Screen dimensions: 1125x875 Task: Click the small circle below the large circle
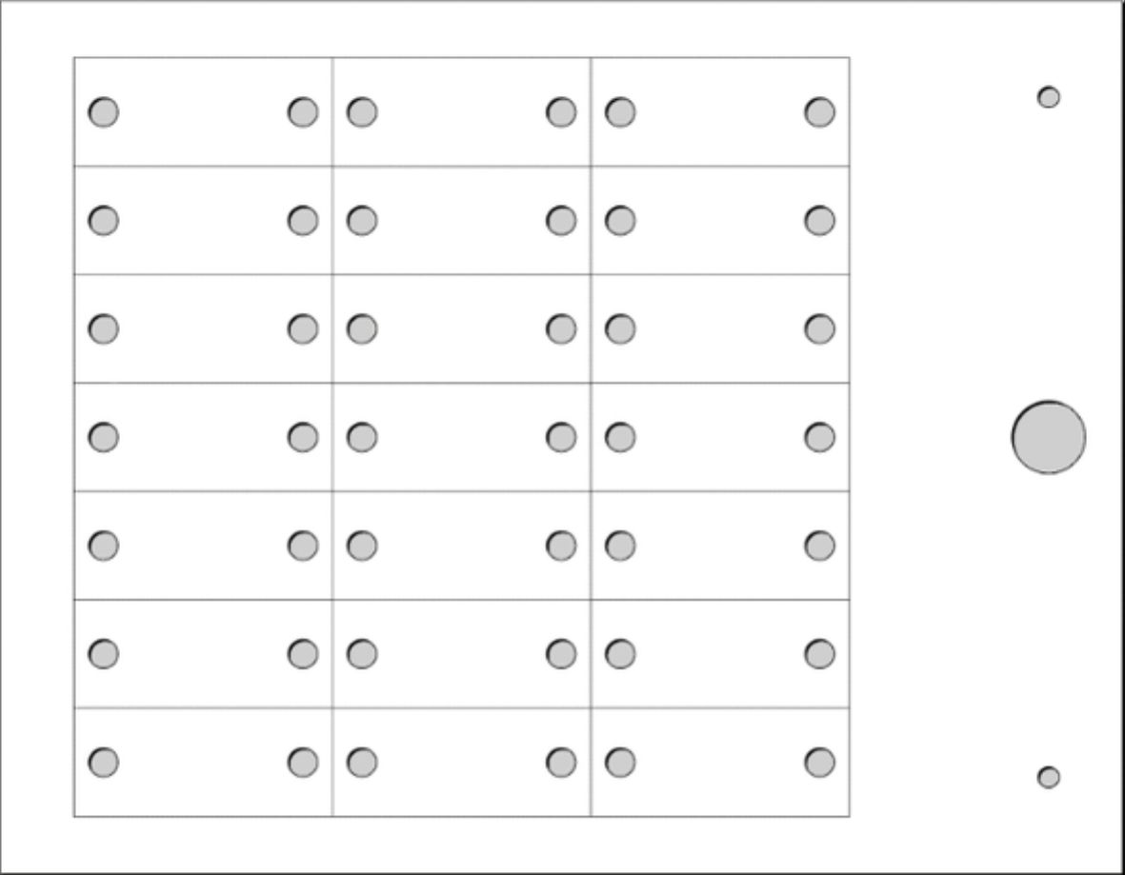pyautogui.click(x=1048, y=777)
